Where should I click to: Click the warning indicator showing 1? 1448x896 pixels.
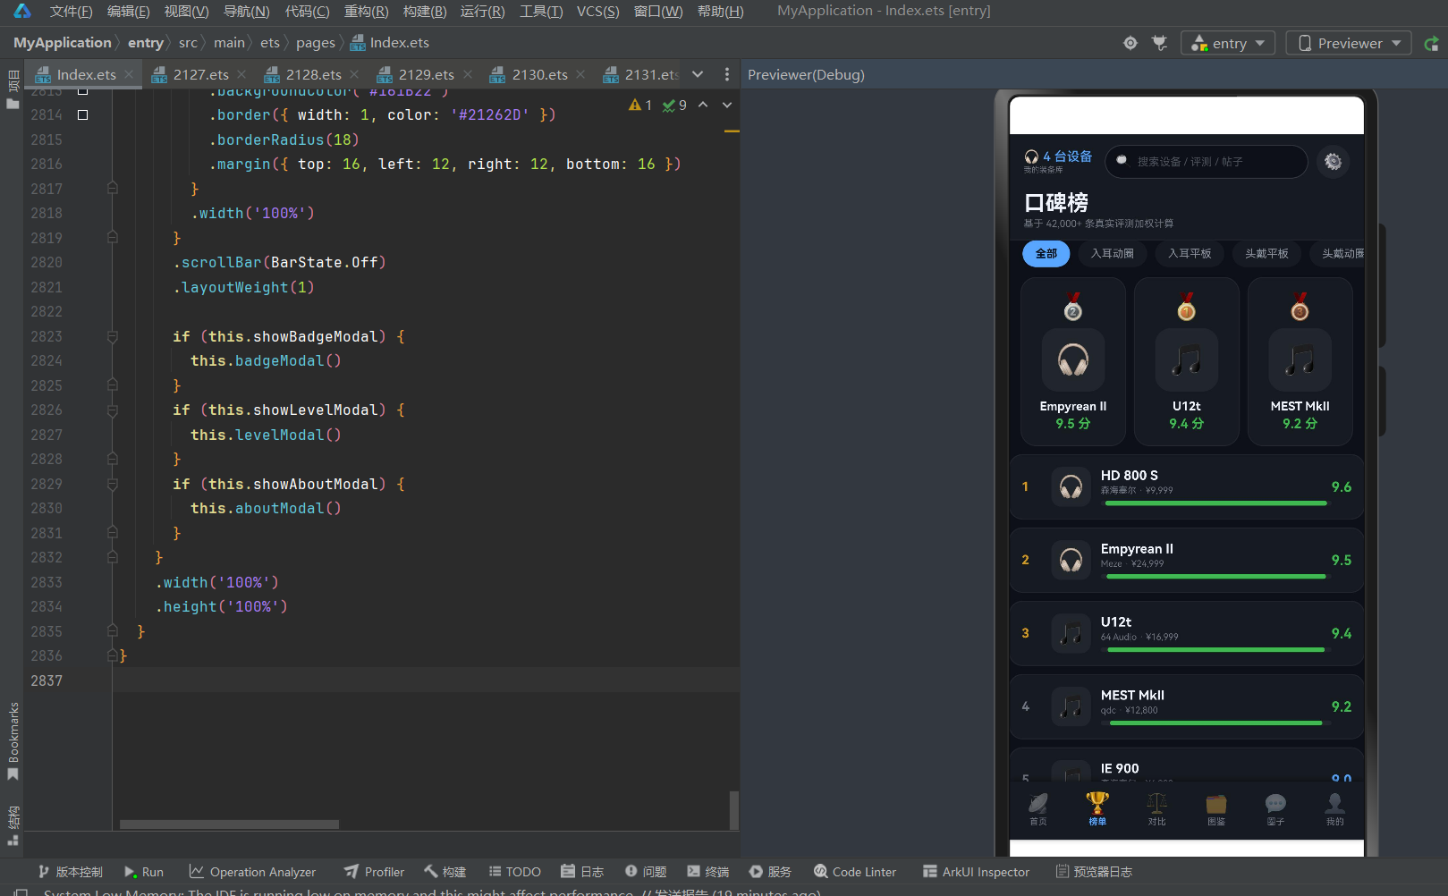640,106
